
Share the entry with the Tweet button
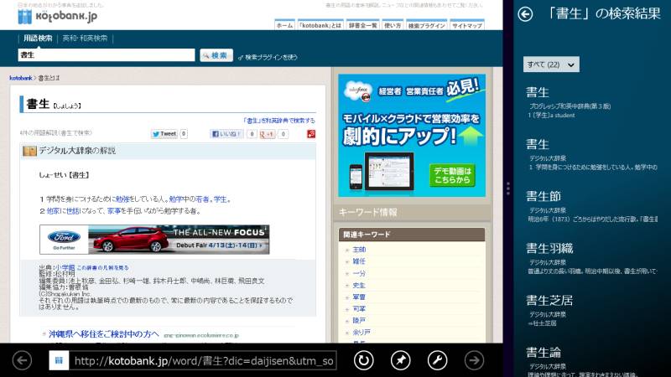[164, 133]
